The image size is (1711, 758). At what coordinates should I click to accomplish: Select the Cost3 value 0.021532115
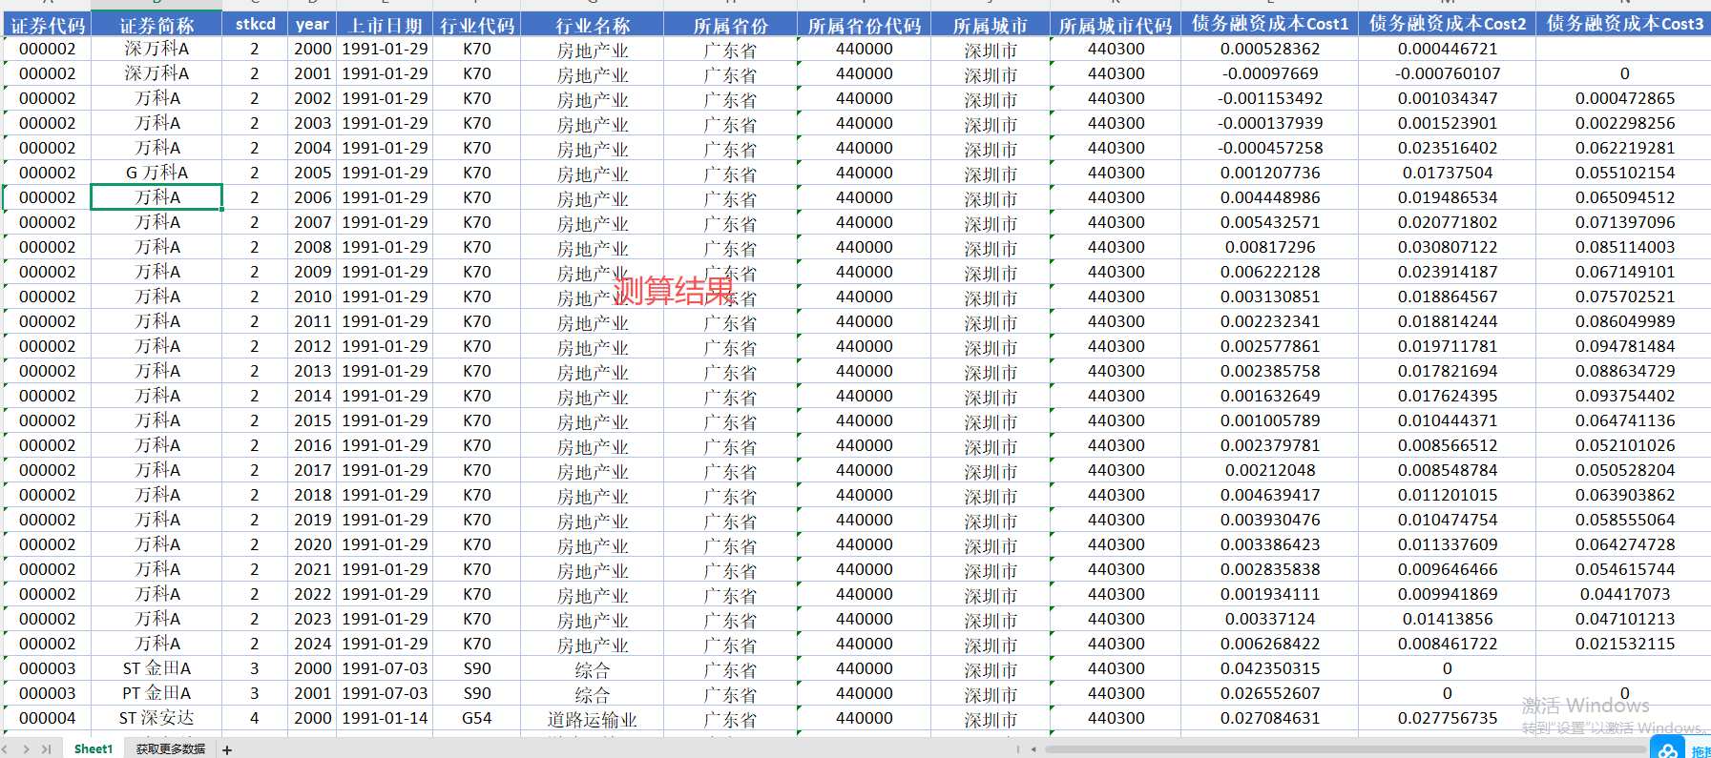pos(1624,644)
